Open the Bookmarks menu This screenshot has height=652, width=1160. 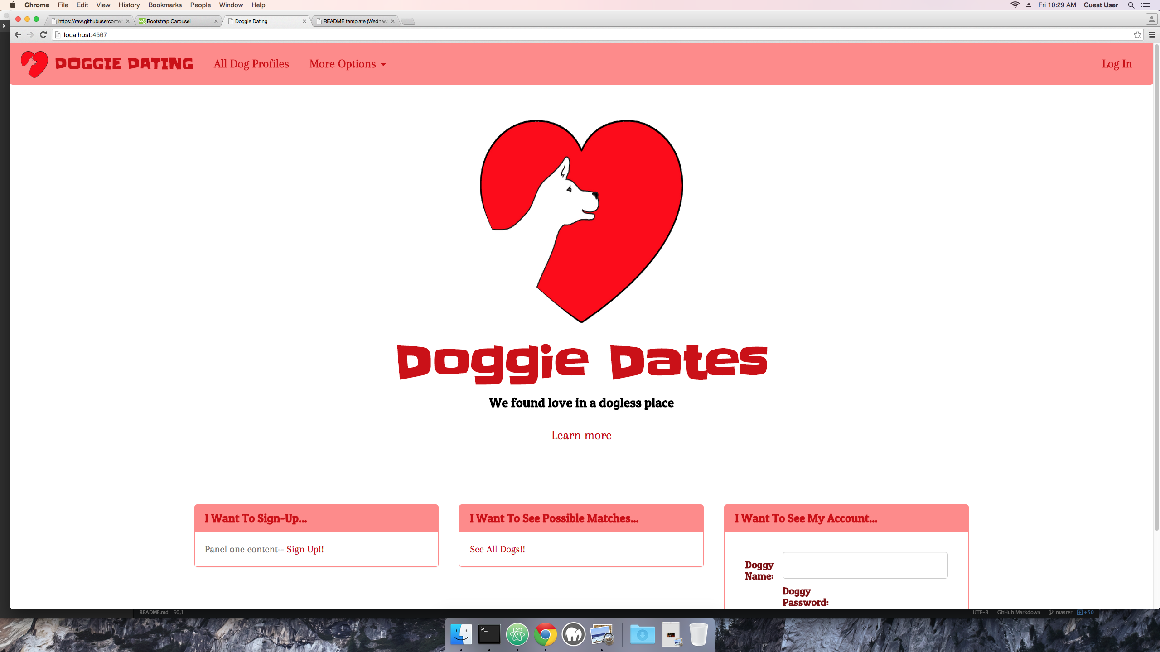click(164, 5)
